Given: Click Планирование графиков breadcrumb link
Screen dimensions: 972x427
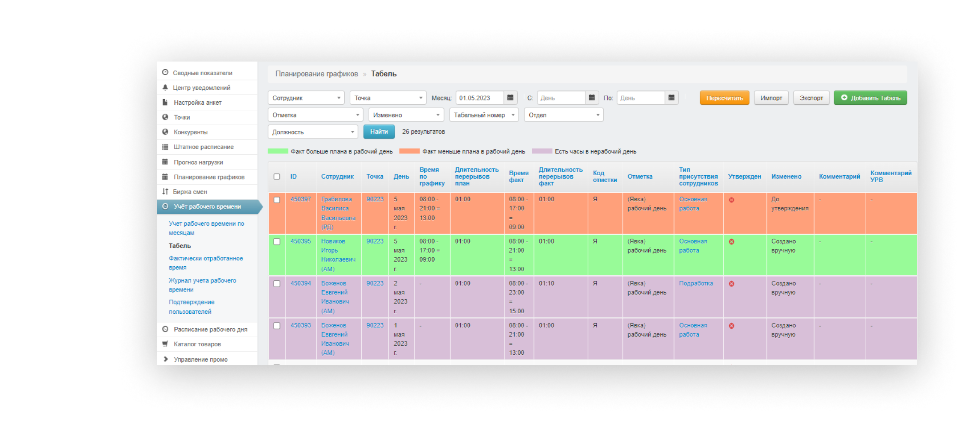Looking at the screenshot, I should [316, 74].
